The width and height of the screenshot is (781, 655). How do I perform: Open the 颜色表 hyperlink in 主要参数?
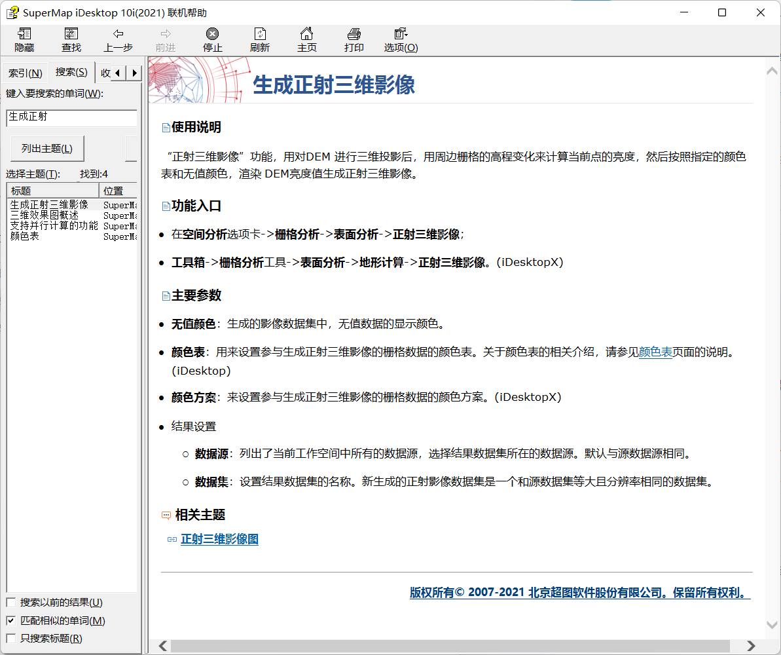point(655,352)
